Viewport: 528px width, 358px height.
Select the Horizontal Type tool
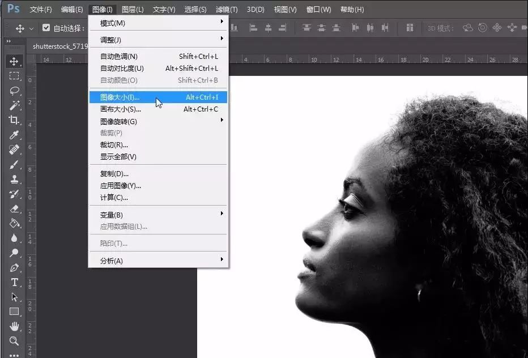14,282
